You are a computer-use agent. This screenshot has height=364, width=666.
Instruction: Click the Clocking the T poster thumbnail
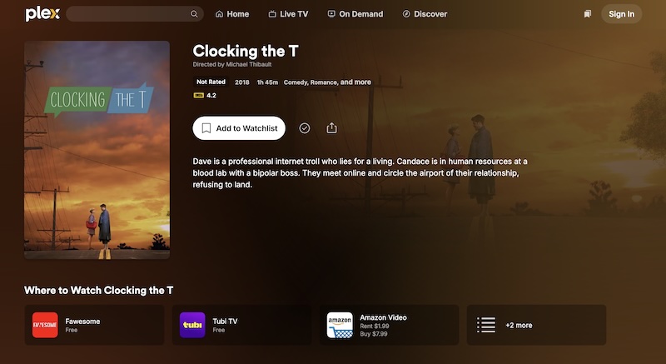pos(97,150)
